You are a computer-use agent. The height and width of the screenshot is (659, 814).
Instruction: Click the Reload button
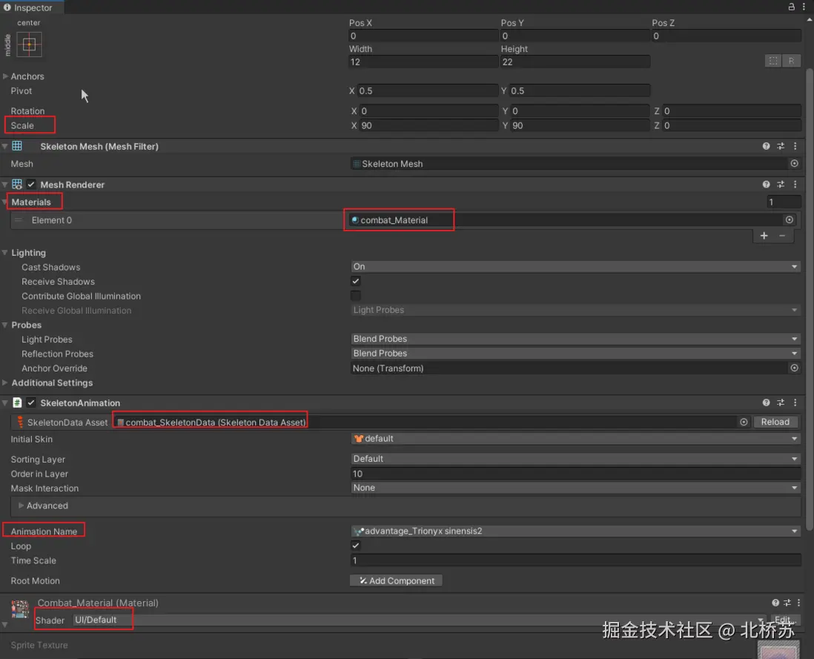tap(775, 422)
